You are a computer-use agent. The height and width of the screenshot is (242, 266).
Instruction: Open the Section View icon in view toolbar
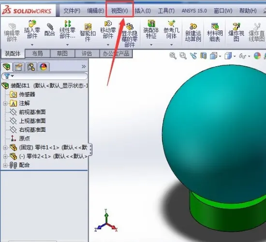point(203,56)
